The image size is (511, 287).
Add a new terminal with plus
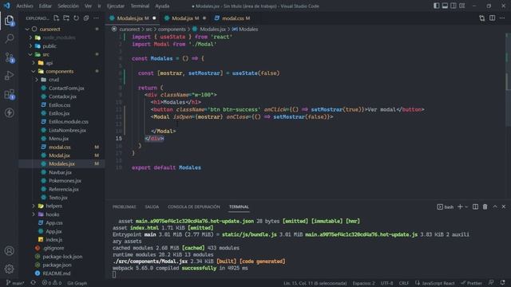tap(460, 207)
